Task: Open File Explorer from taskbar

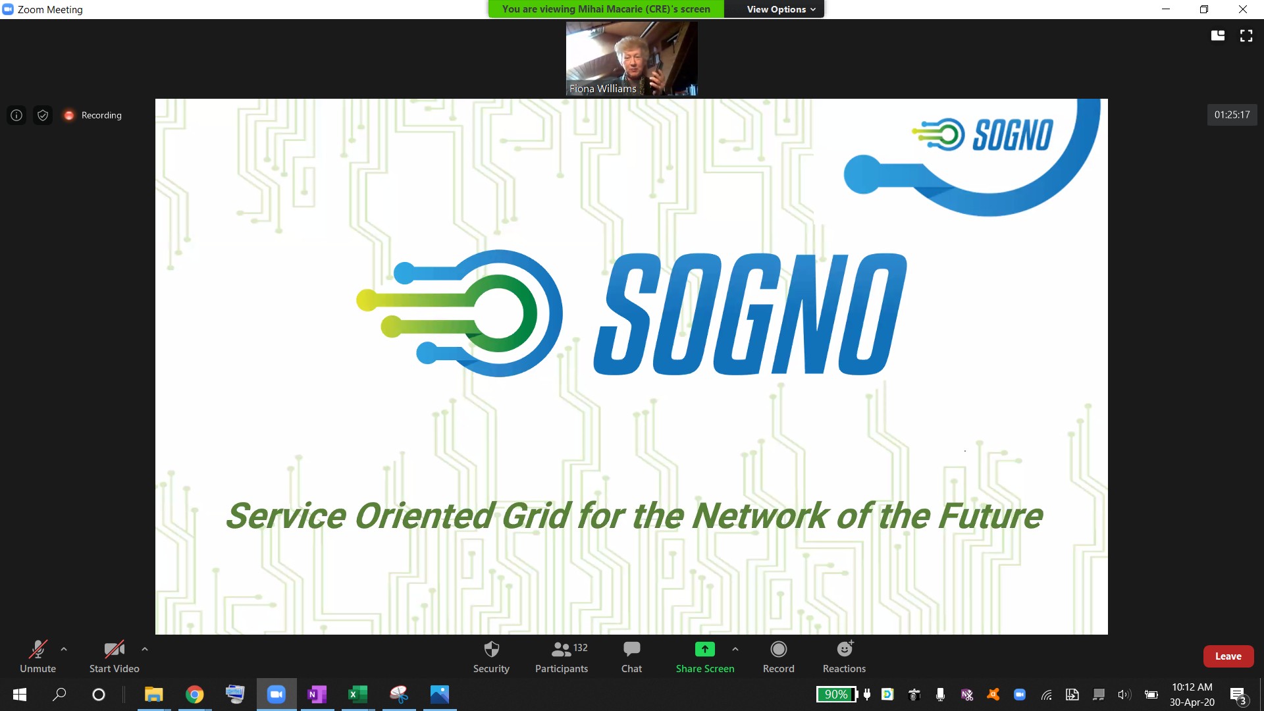Action: point(154,695)
